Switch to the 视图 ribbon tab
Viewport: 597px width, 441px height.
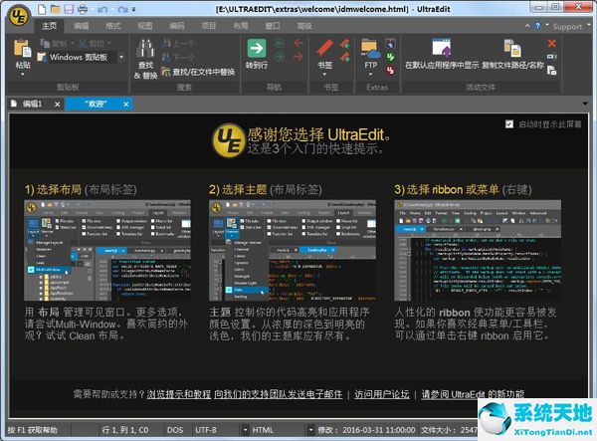(x=145, y=26)
